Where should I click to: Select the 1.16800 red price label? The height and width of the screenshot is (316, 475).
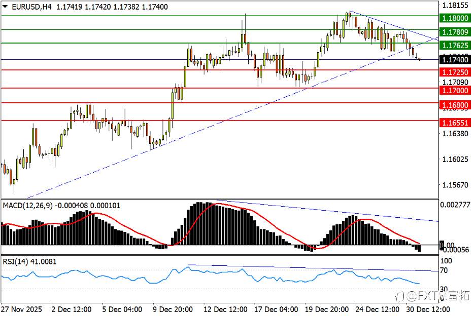(x=455, y=105)
